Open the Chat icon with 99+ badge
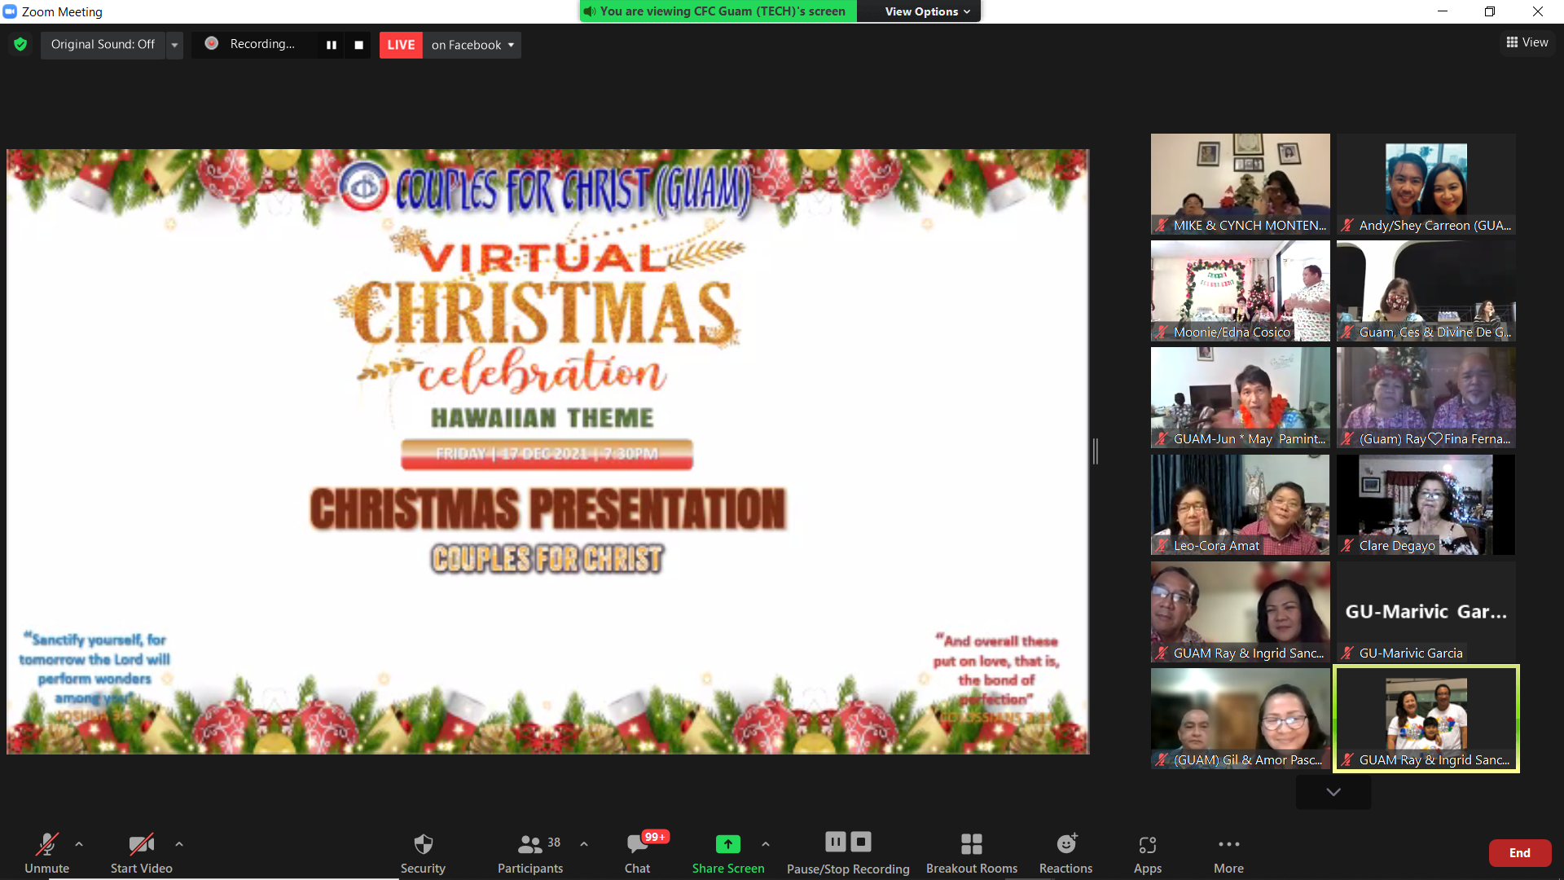Screen dimensions: 1564x880 tap(638, 844)
